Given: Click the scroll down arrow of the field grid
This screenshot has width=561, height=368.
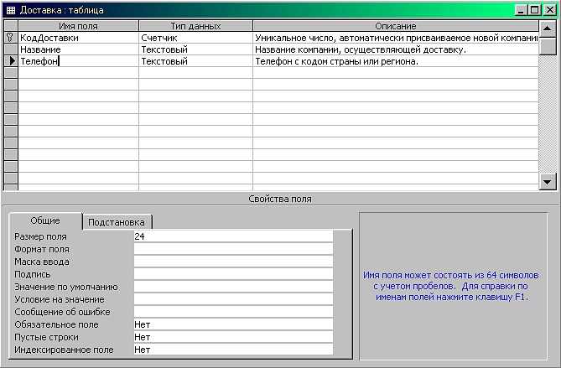Looking at the screenshot, I should click(x=547, y=182).
